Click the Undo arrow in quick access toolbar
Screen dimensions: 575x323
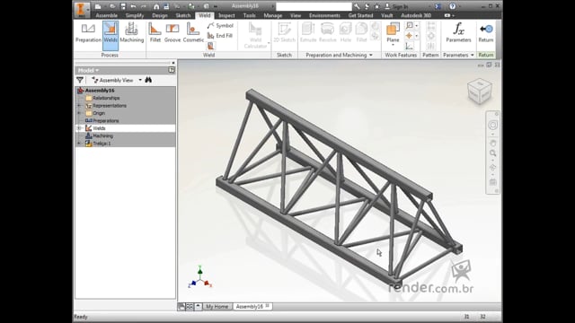(x=134, y=6)
